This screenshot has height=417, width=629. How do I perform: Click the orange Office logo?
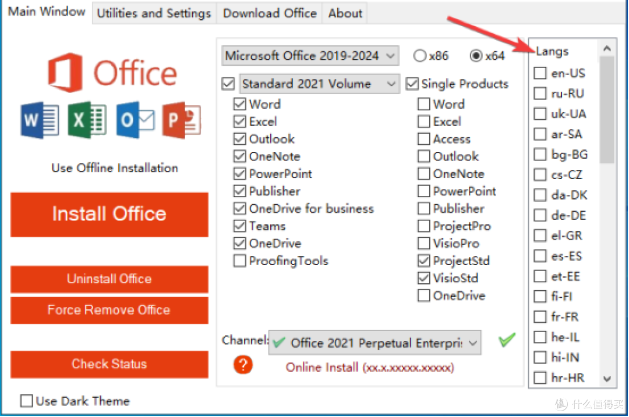(65, 73)
